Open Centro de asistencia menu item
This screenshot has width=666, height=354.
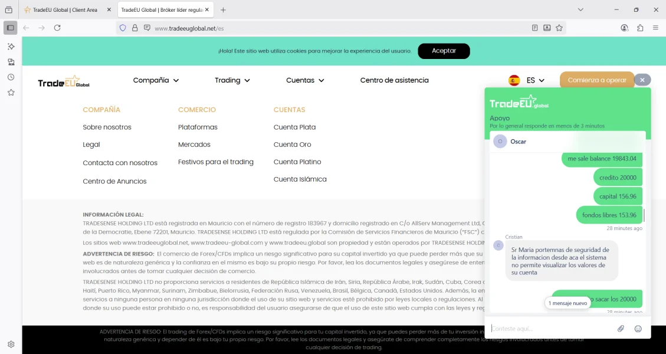point(394,80)
